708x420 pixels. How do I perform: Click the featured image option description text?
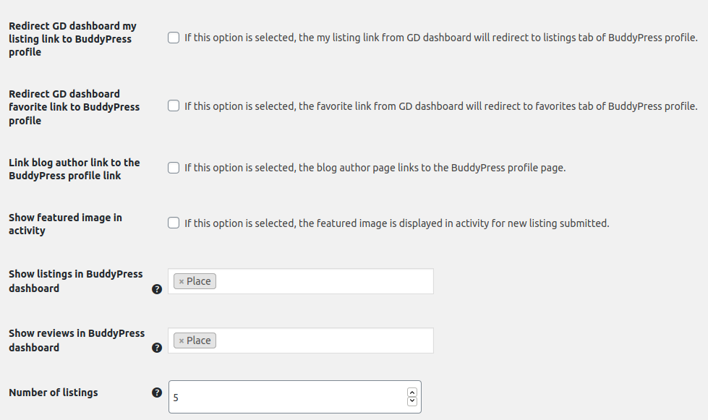(396, 224)
